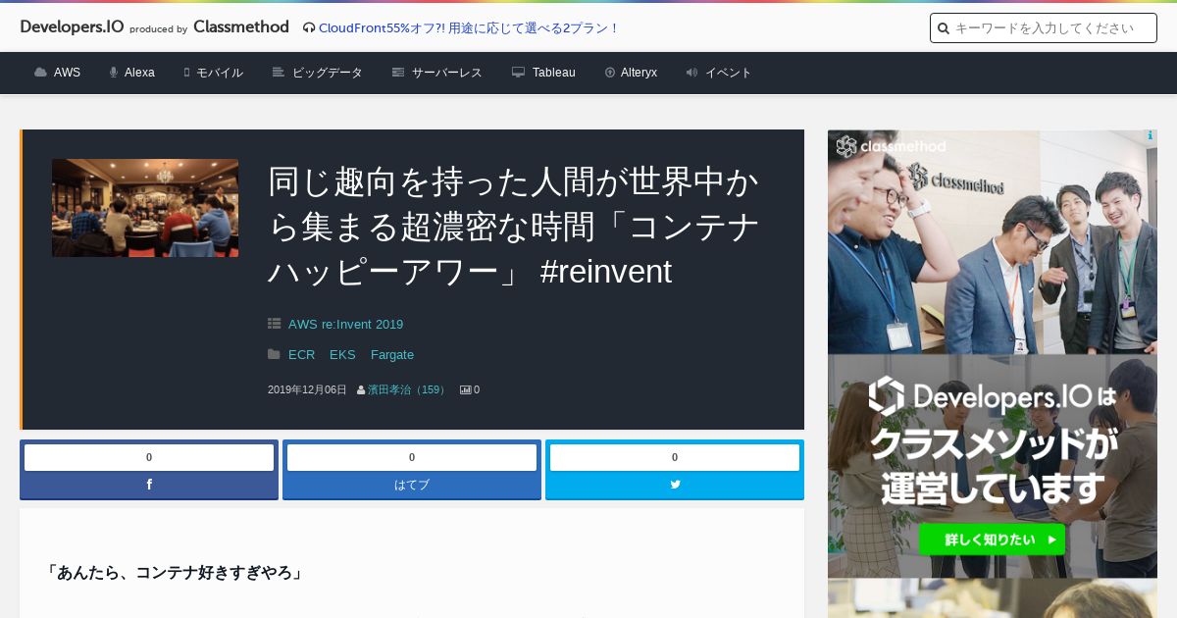Click the quote 「あんたら、コンテナ好きすぎやろ」
1177x618 pixels.
point(175,572)
